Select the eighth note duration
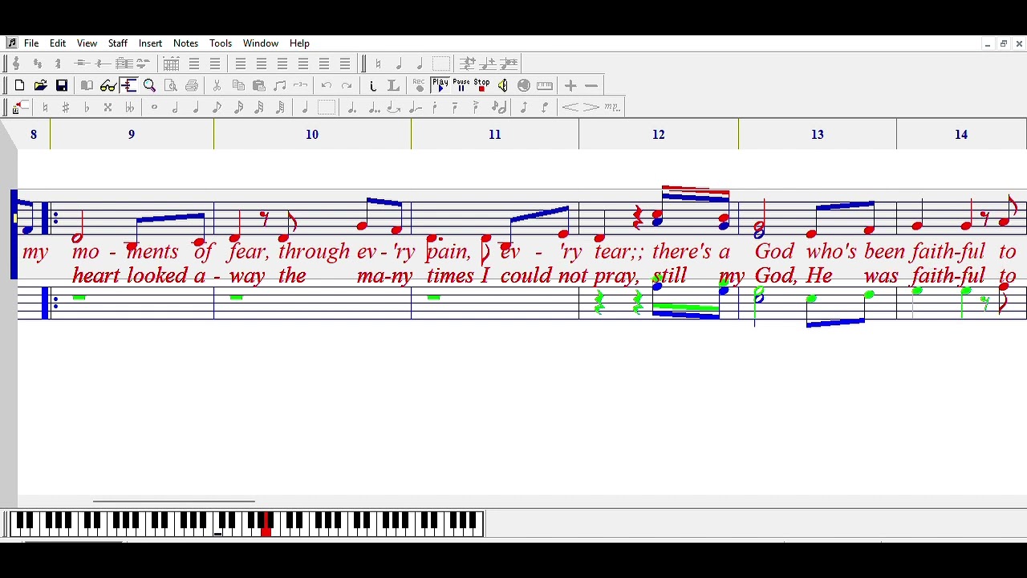 tap(217, 108)
